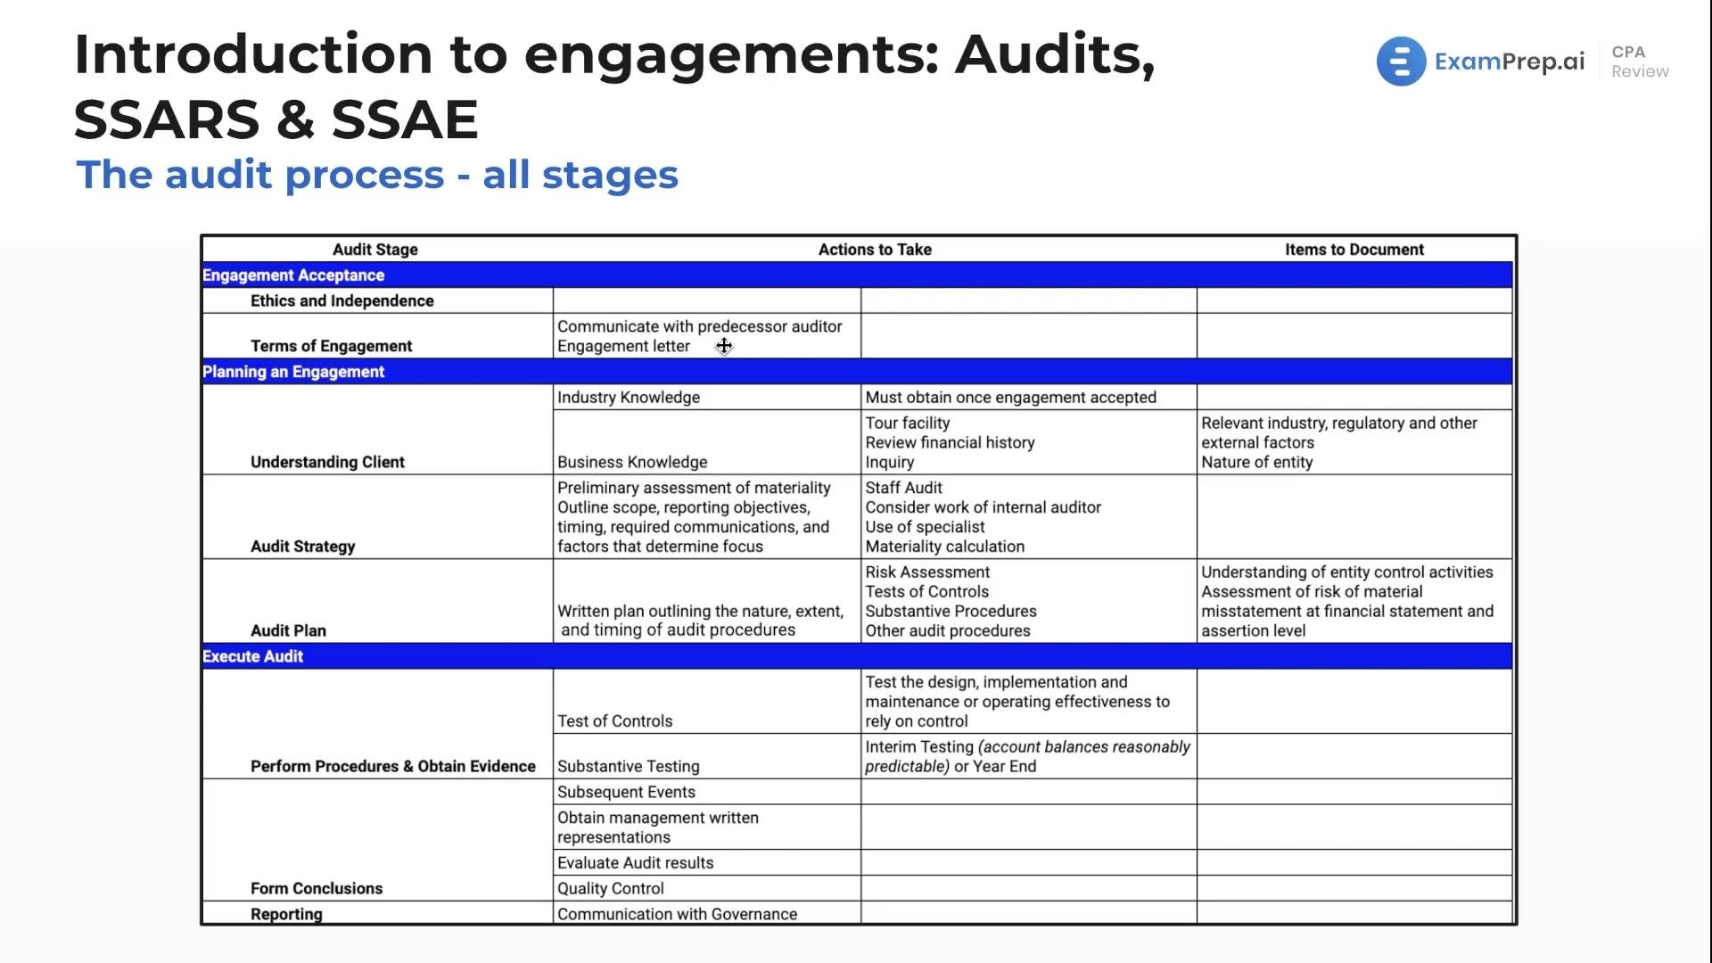Click the Terms of Engagement row label
The image size is (1712, 963).
point(331,346)
